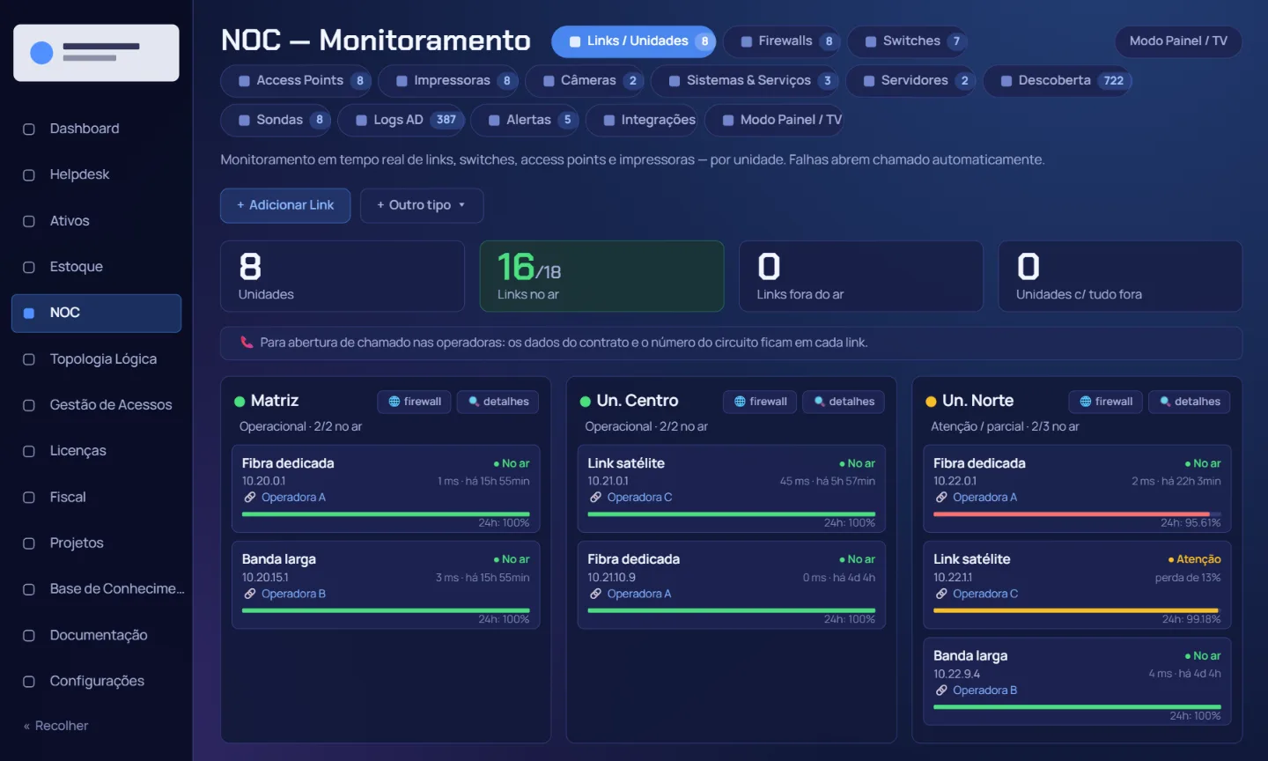Click the Documentação sidebar icon
The height and width of the screenshot is (761, 1268).
[29, 635]
